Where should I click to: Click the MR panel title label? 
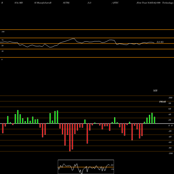click(x=155, y=90)
